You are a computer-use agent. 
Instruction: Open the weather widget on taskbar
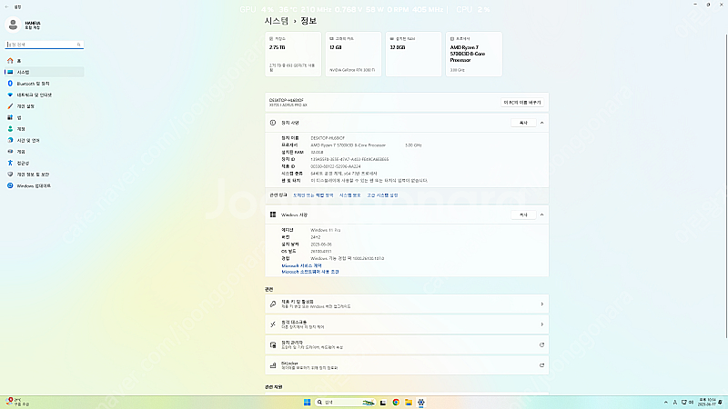[x=17, y=402]
